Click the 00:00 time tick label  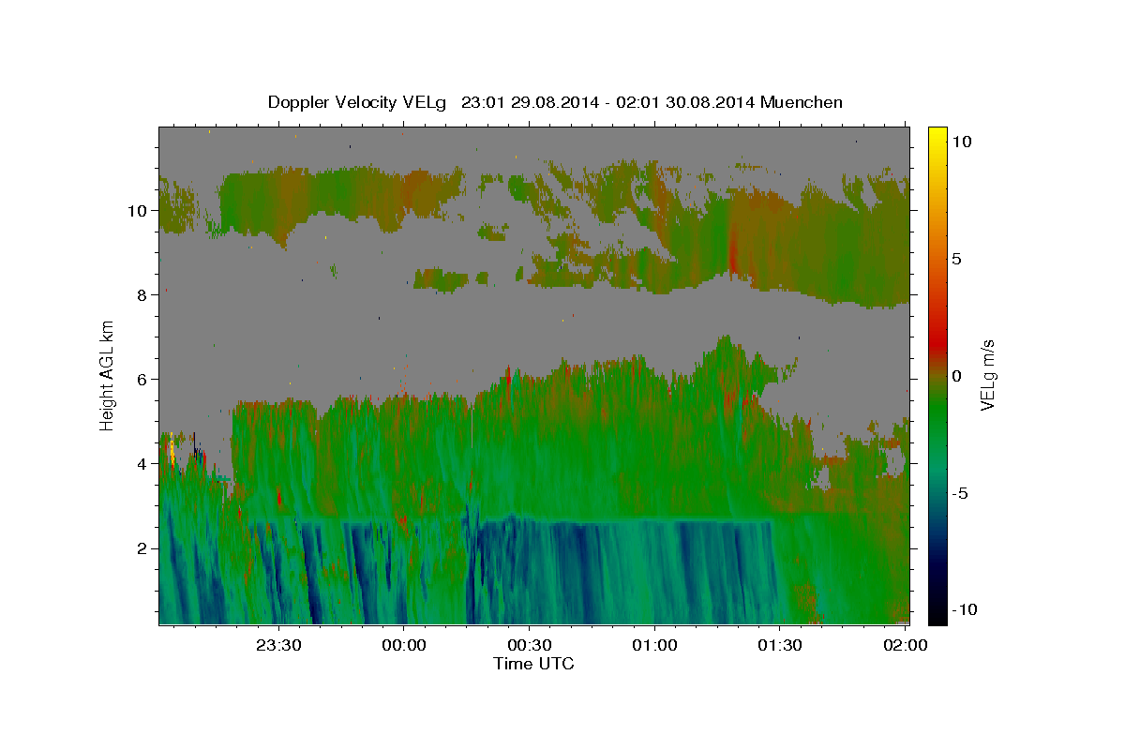404,645
